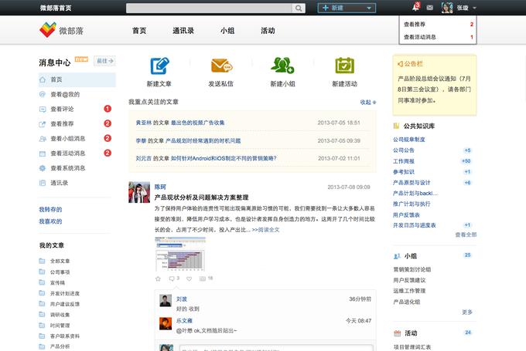The image size is (526, 351).
Task: Open the 工作周报 knowledge base link
Action: coord(404,161)
